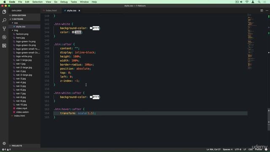Open the Tasks menu

(74, 2)
